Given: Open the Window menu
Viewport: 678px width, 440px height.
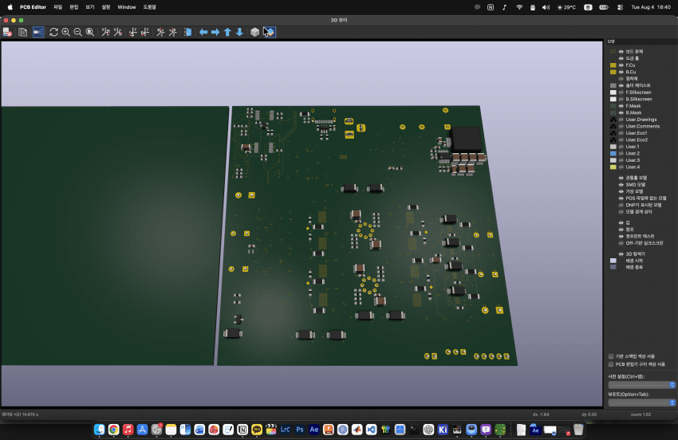Looking at the screenshot, I should (x=127, y=7).
